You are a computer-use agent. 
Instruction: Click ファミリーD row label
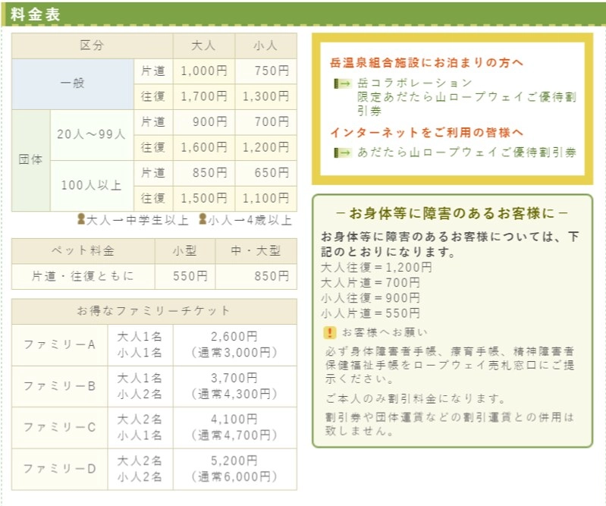[59, 469]
